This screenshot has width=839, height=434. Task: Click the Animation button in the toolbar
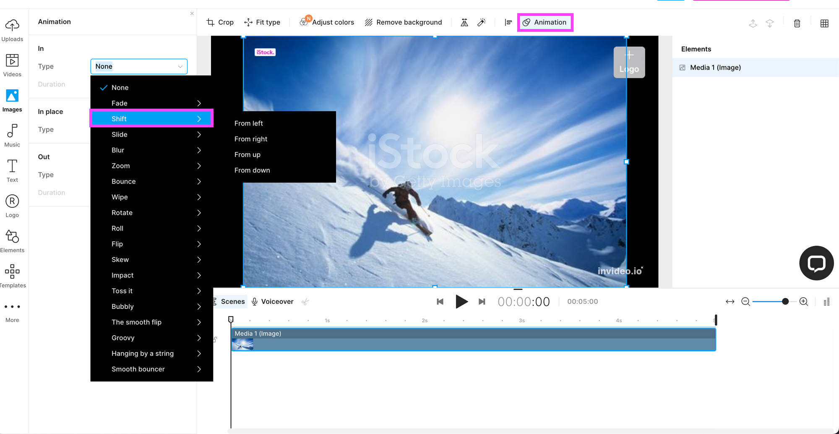(545, 22)
